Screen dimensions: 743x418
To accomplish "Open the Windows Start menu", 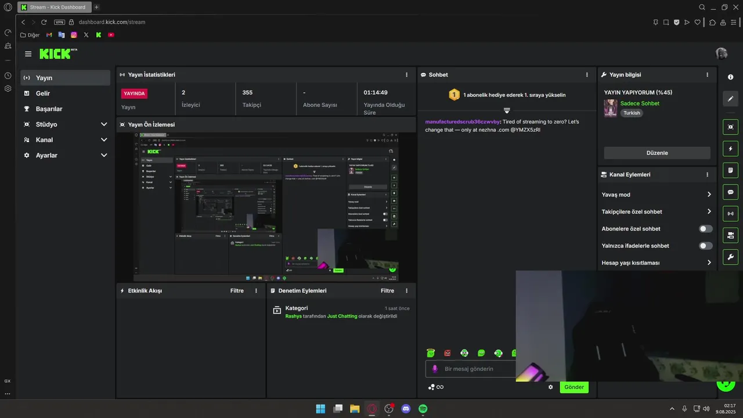I will point(320,409).
